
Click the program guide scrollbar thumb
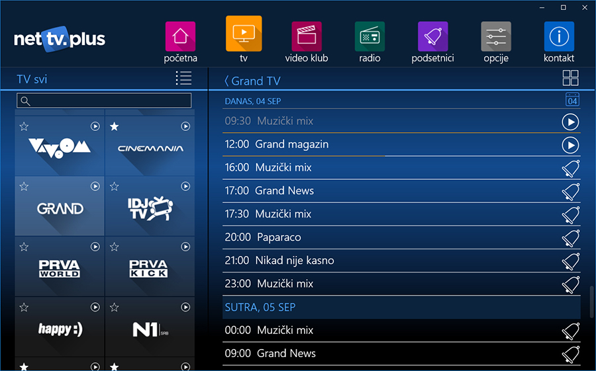click(591, 302)
